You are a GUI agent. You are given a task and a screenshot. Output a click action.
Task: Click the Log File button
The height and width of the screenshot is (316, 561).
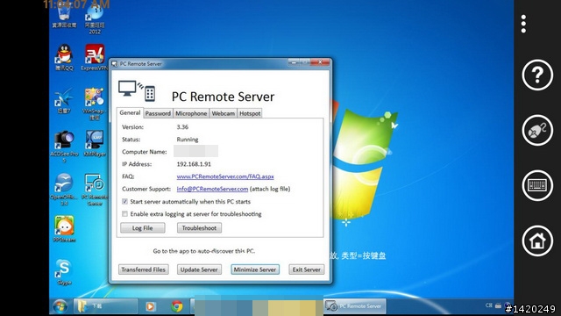point(142,228)
